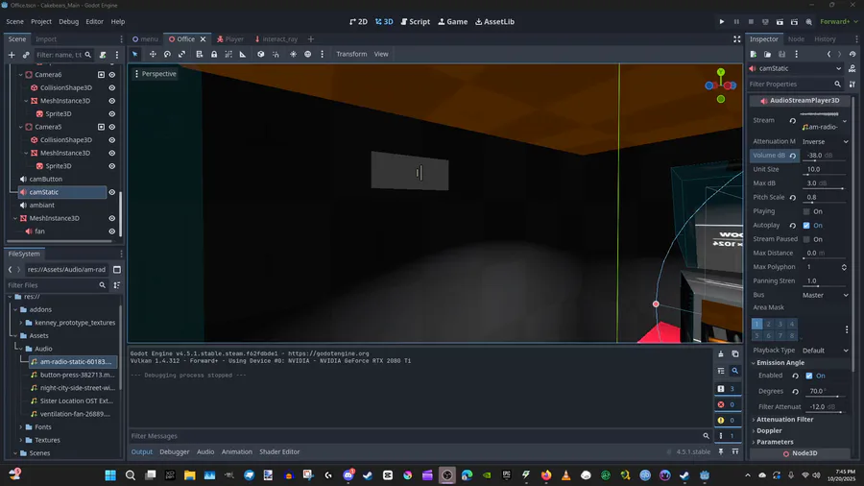Activate the Rotate Mode tool
The height and width of the screenshot is (486, 864).
[167, 54]
